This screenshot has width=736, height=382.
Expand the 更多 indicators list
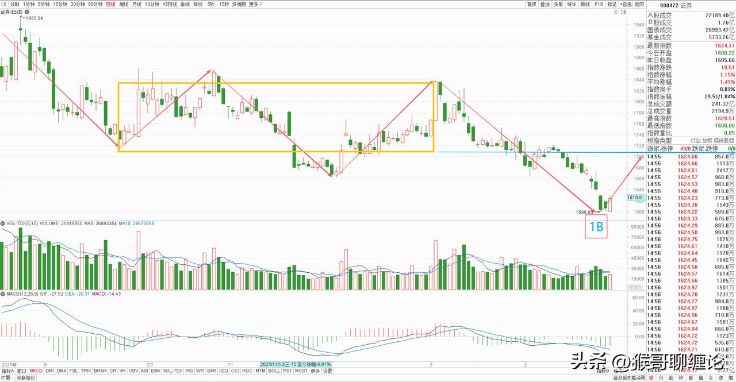click(x=315, y=371)
